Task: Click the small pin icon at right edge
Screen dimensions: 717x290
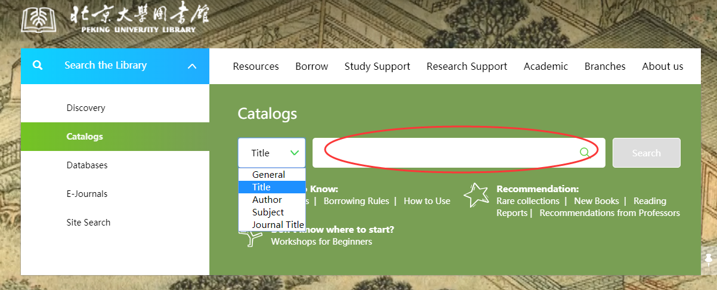Action: pyautogui.click(x=708, y=259)
